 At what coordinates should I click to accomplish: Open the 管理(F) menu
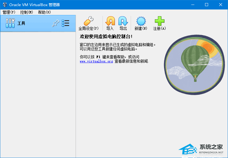point(9,12)
